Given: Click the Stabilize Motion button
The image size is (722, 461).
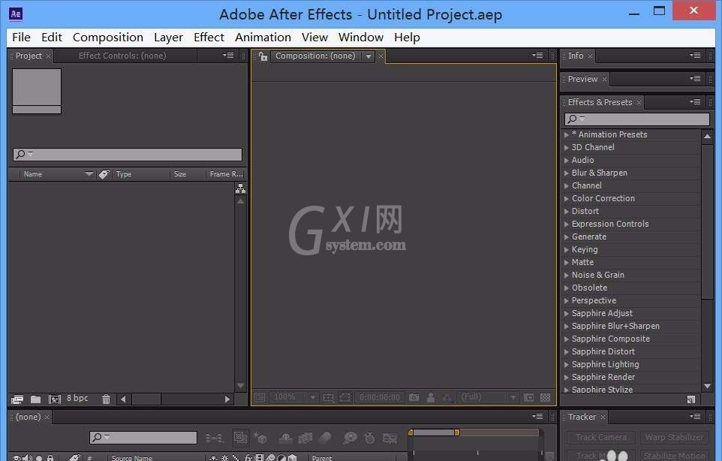Looking at the screenshot, I should (674, 456).
